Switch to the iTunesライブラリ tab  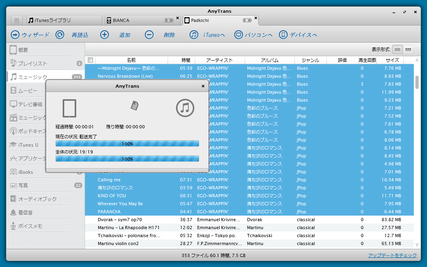pos(64,20)
